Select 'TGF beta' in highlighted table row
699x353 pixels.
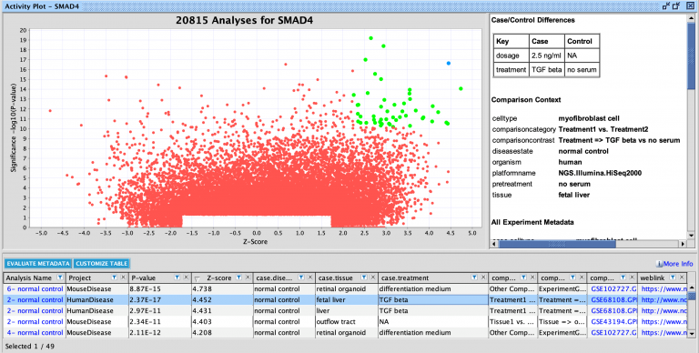click(433, 299)
